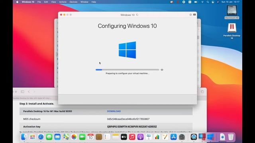Open the File menu
Viewport: 255px width, 143px height.
(39, 2)
